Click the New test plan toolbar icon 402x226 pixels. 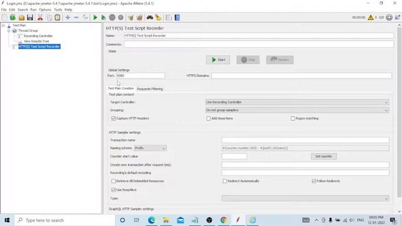[4, 18]
